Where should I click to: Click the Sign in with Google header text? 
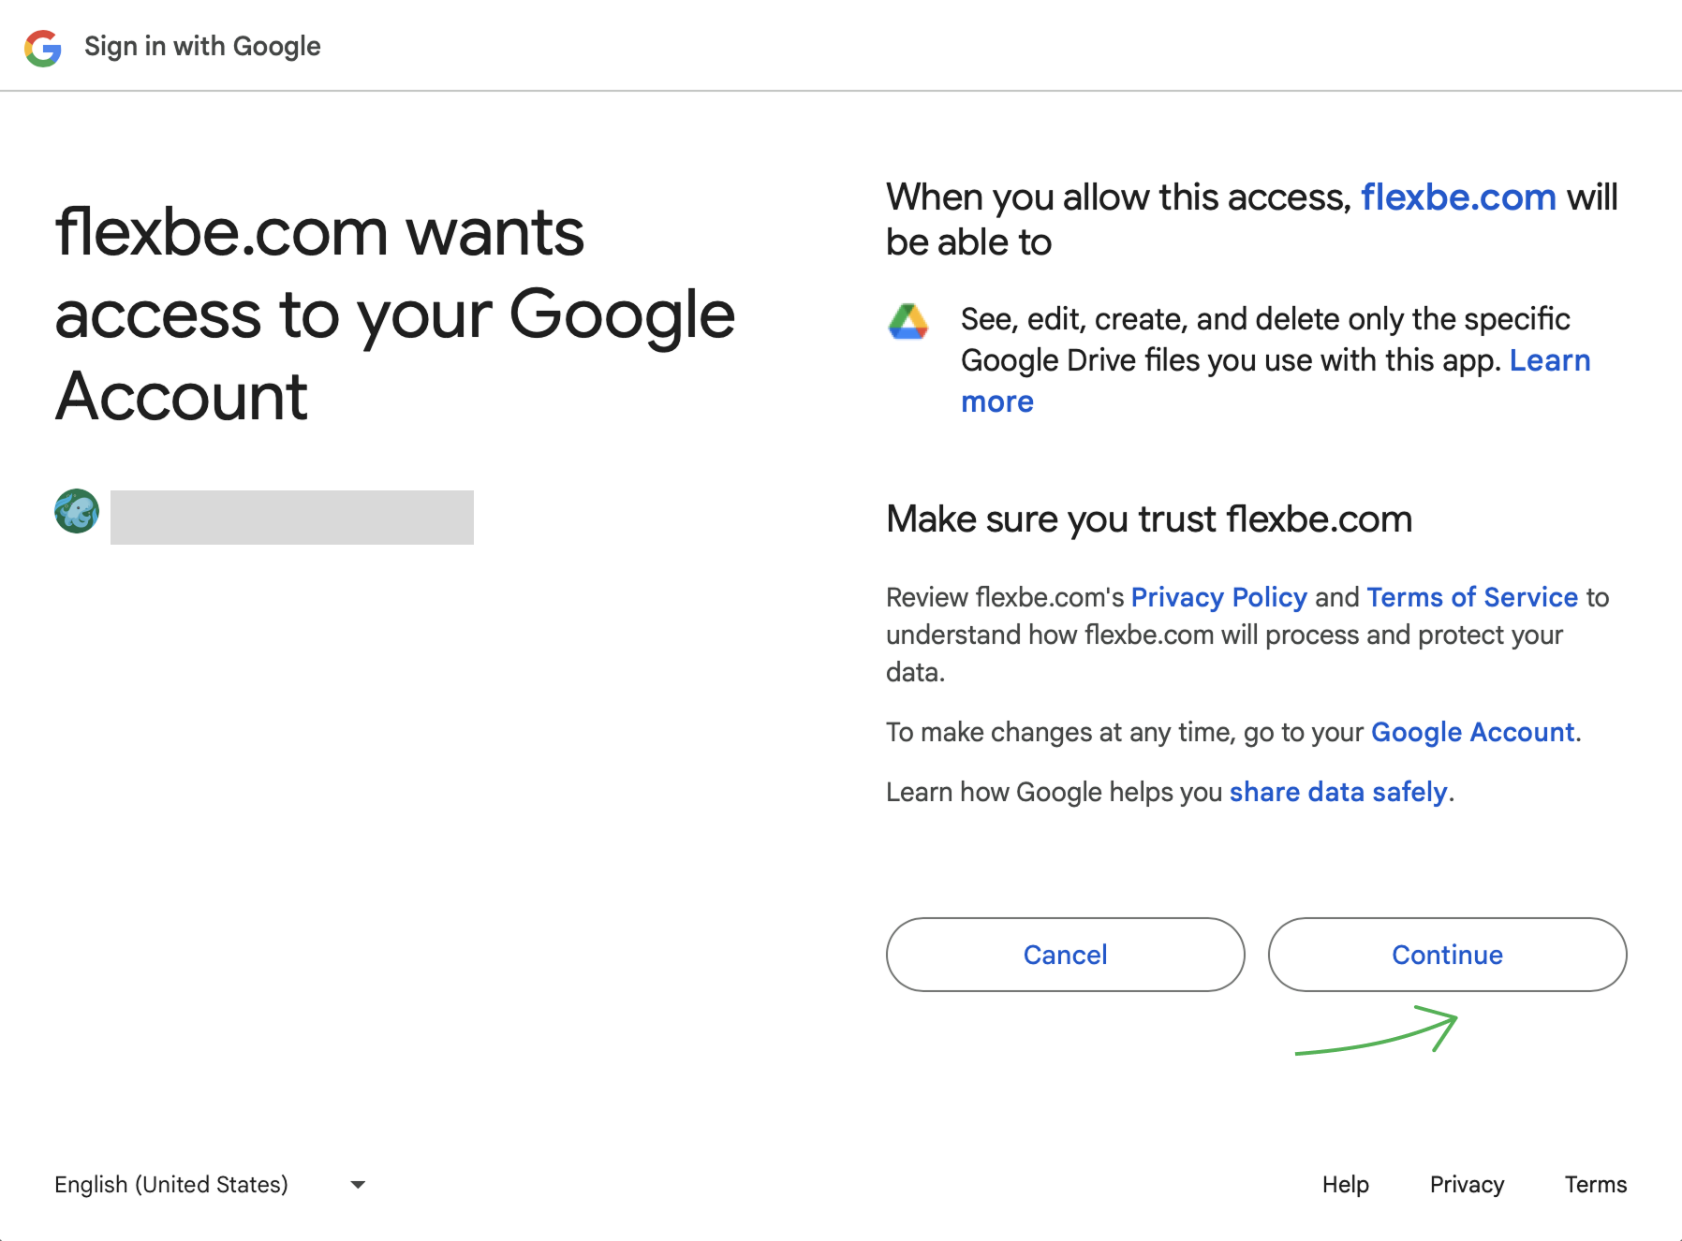pos(202,47)
